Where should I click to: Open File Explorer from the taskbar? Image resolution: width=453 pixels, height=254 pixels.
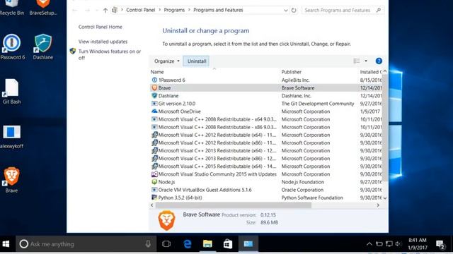pos(207,244)
